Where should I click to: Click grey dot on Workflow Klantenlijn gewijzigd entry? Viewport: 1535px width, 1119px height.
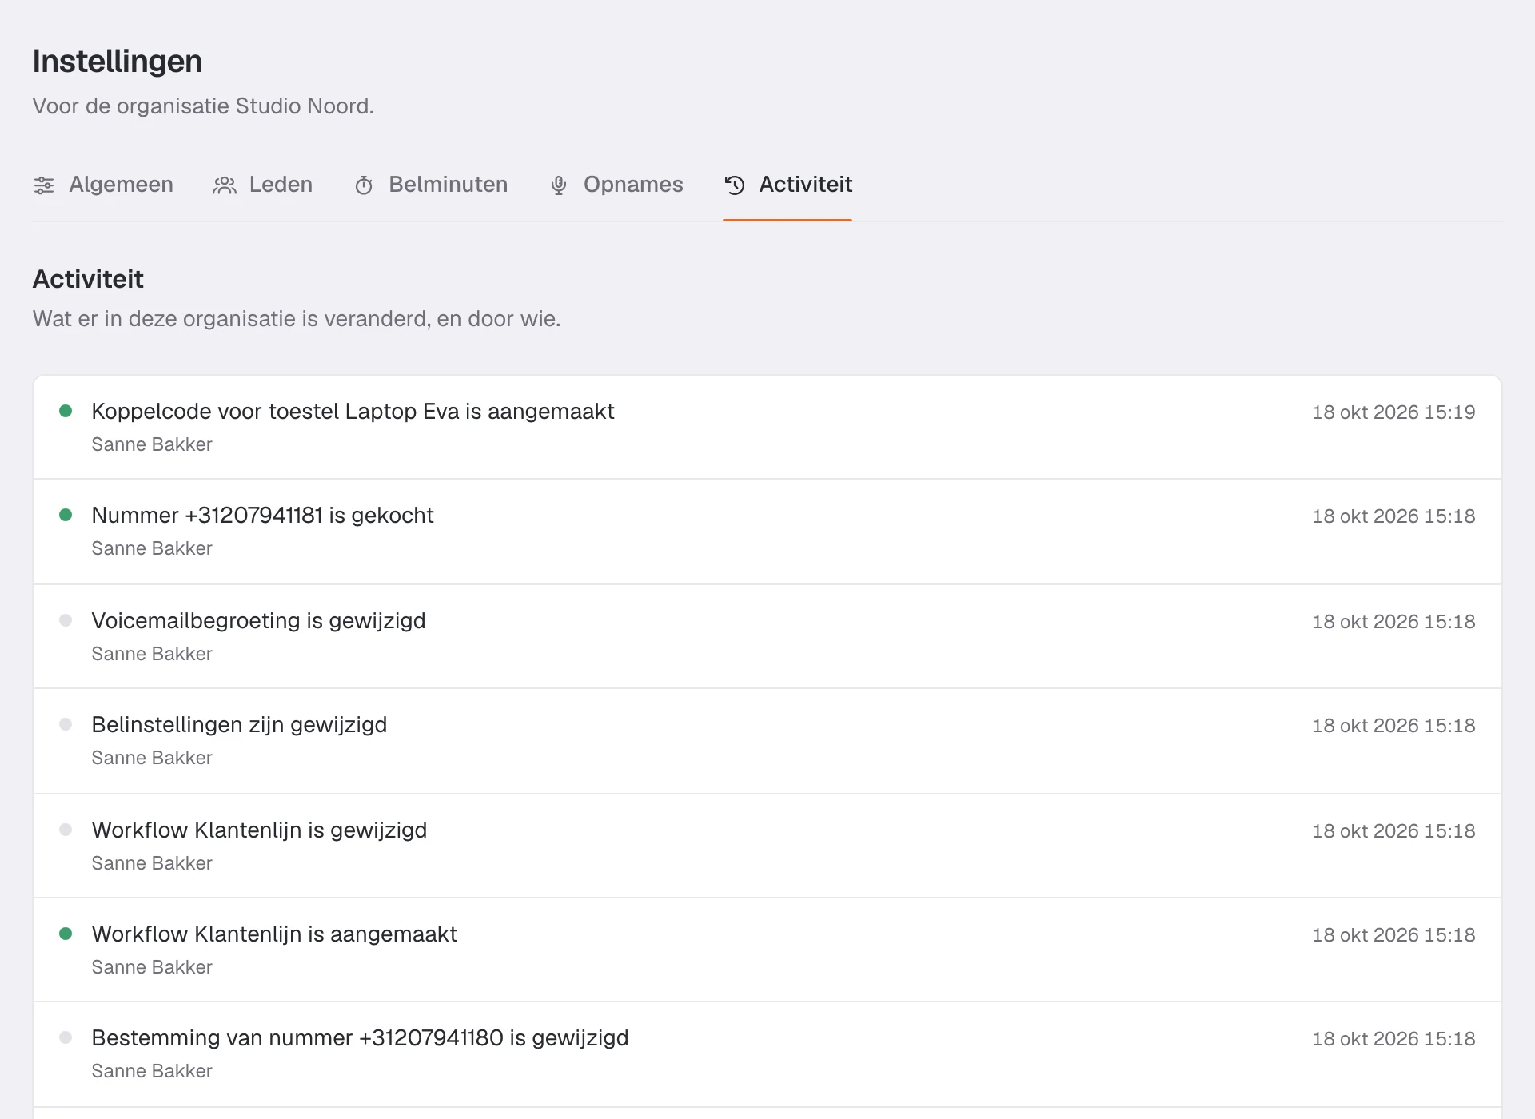[66, 830]
